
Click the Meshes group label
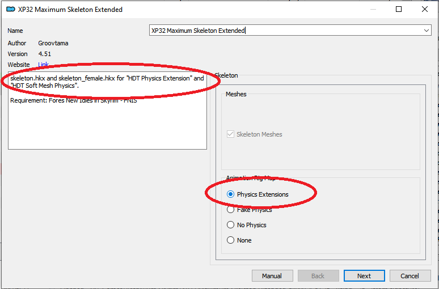pyautogui.click(x=236, y=94)
